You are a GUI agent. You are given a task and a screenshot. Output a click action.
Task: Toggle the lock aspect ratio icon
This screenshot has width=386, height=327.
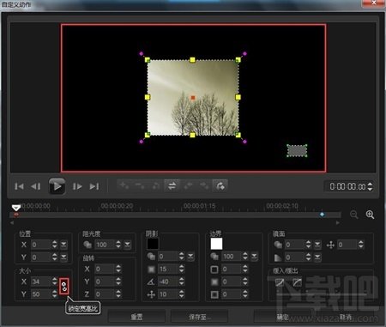point(64,286)
